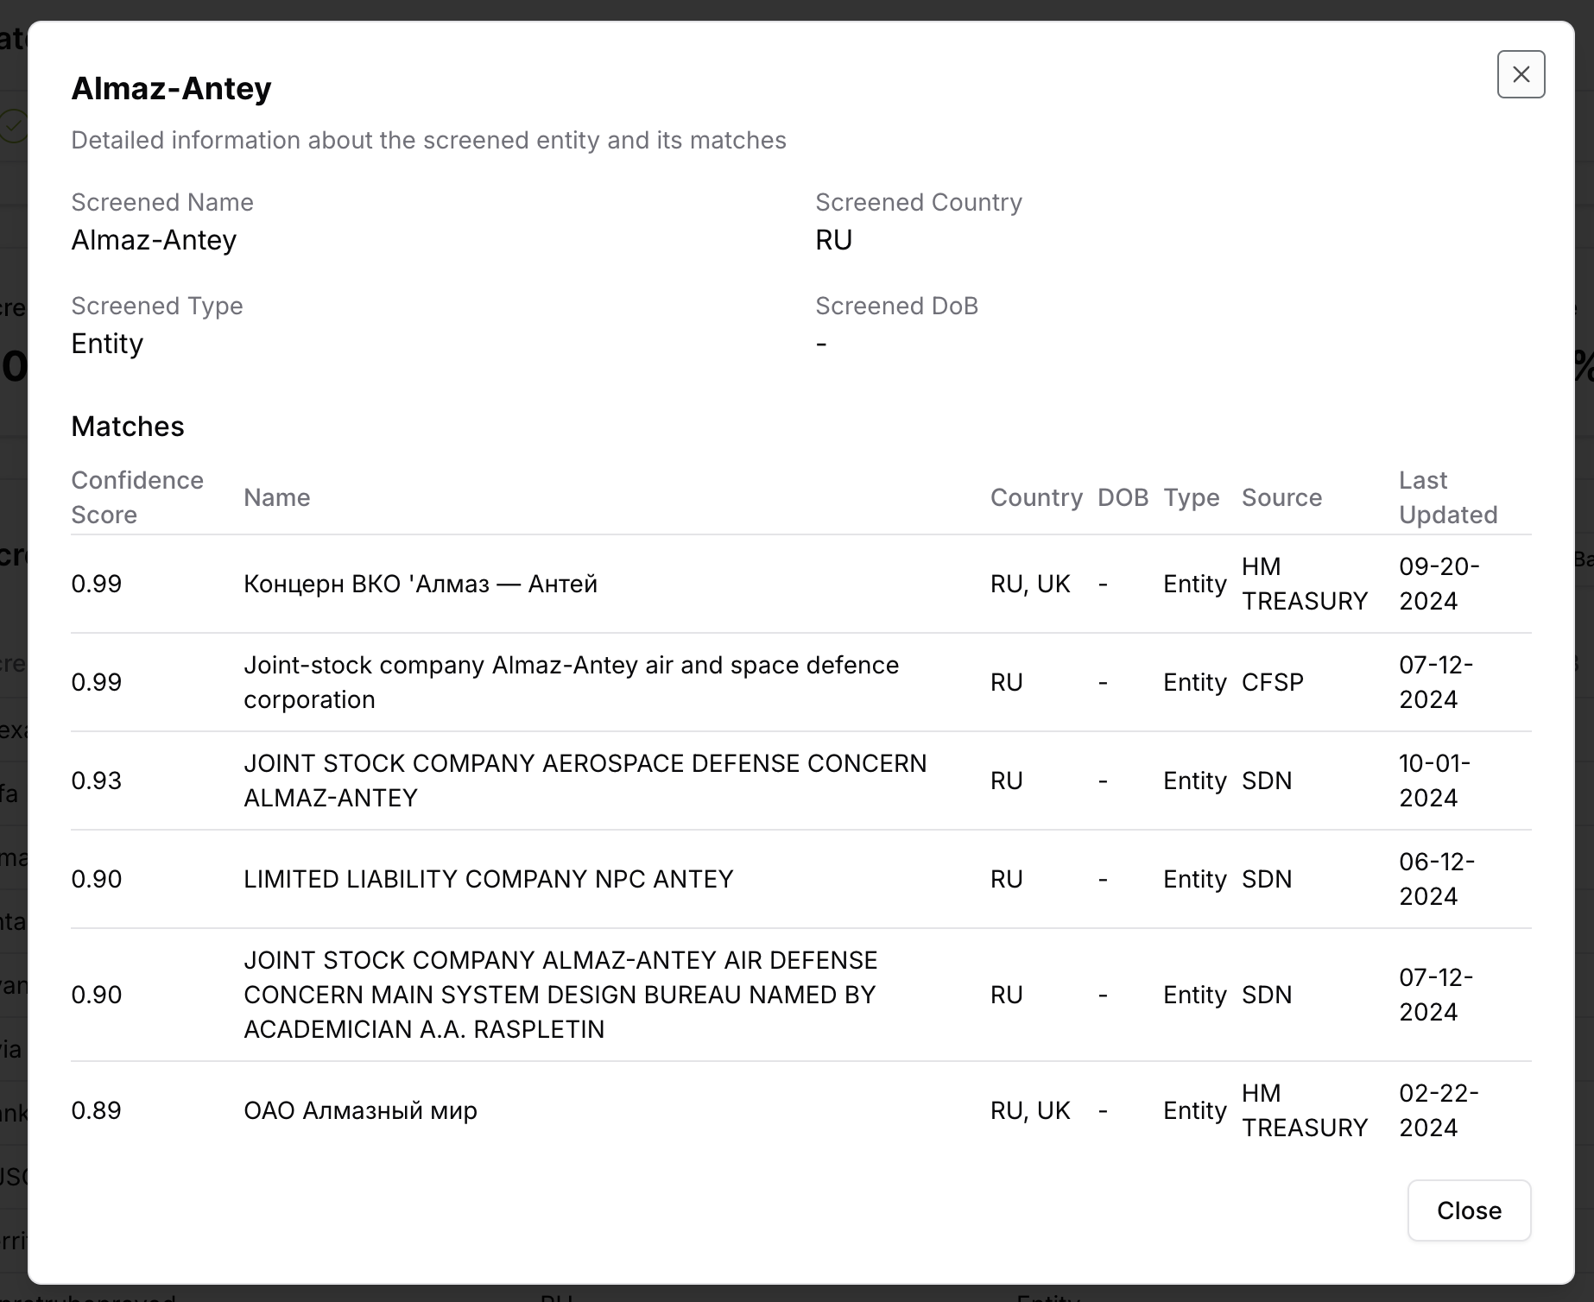
Task: Select Screened Country value RU
Action: (x=833, y=240)
